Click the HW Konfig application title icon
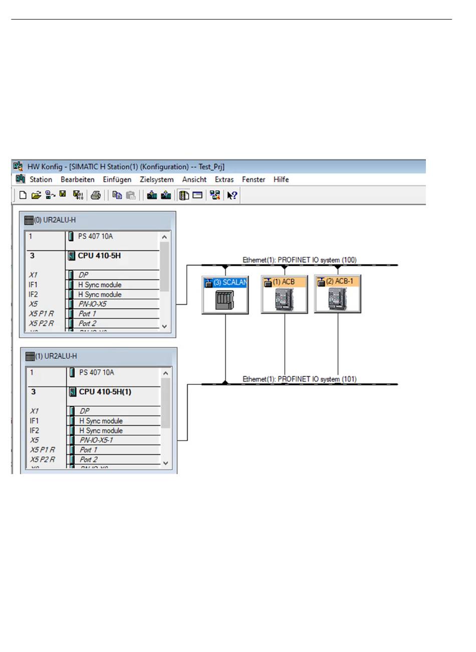This screenshot has width=476, height=652. point(19,166)
